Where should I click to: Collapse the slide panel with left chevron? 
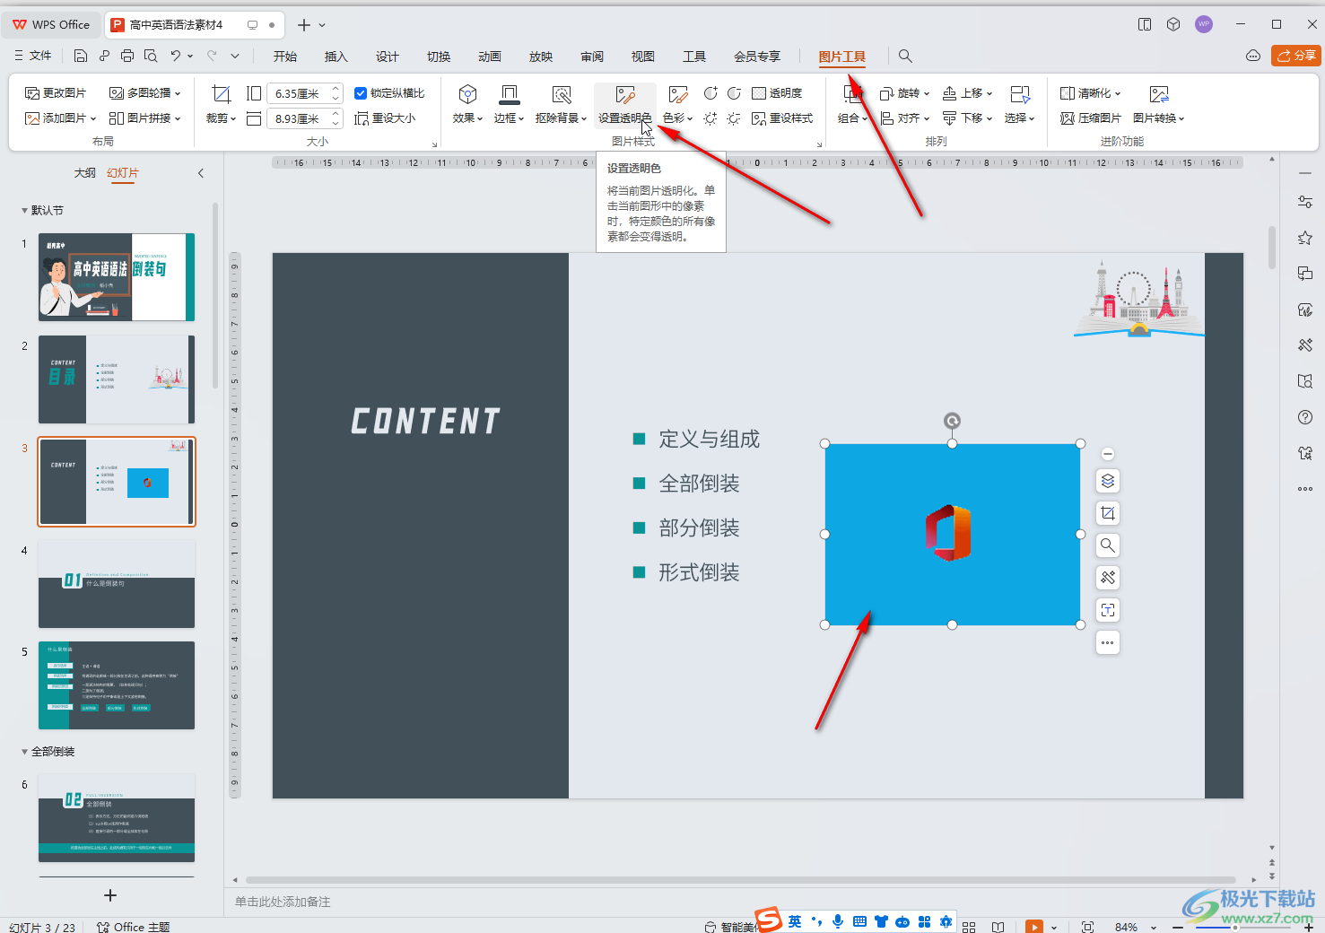click(201, 173)
